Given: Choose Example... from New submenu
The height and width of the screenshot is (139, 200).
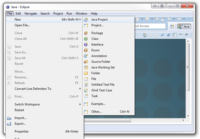Looking at the screenshot, I should click(109, 104).
